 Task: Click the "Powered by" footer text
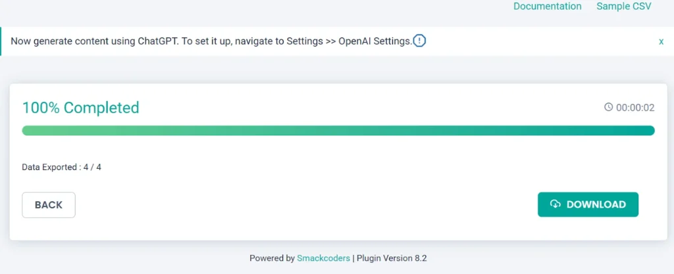click(272, 258)
